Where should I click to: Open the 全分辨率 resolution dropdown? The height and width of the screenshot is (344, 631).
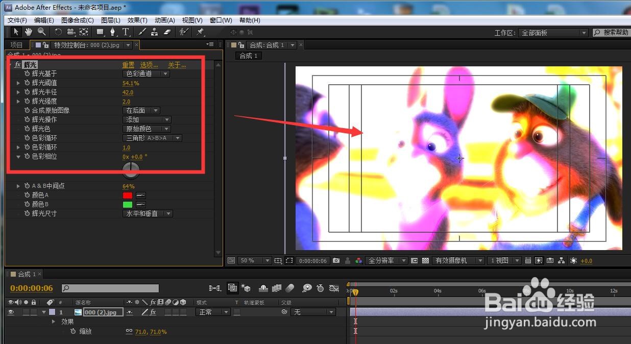click(387, 260)
